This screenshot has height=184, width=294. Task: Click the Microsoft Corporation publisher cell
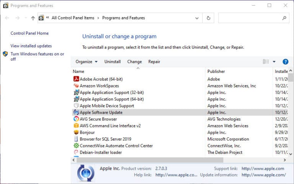point(228,139)
